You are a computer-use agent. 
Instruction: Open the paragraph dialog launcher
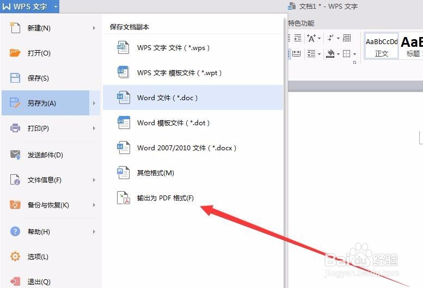tap(354, 62)
